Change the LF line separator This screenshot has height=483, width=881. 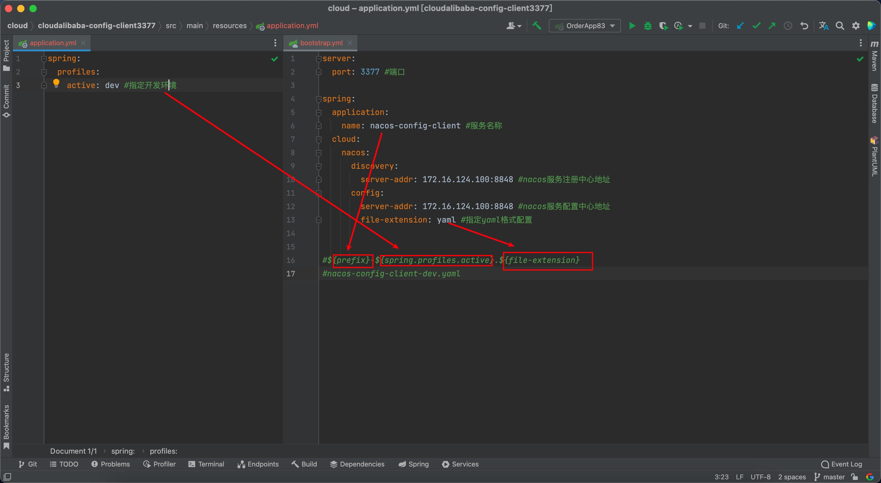739,477
